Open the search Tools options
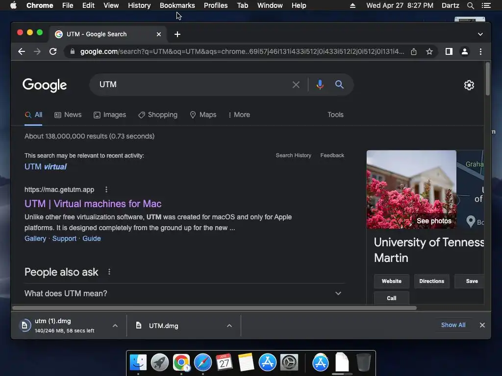 (x=335, y=115)
